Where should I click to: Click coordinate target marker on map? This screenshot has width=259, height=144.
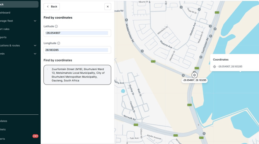194,75
